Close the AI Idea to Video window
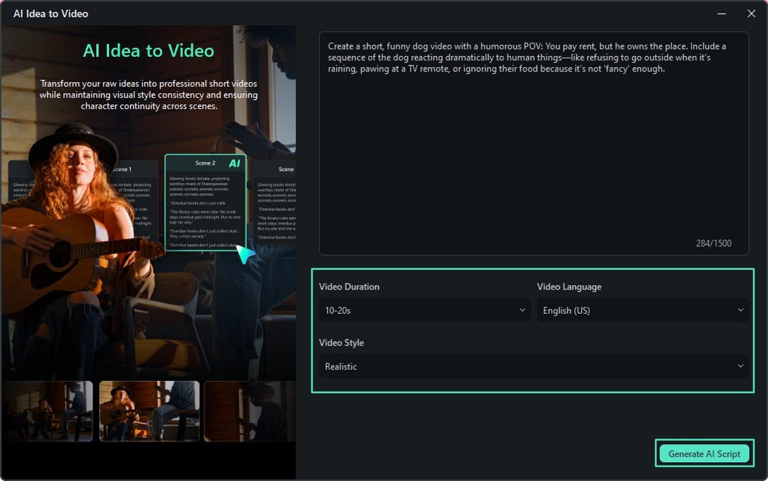768x481 pixels. point(751,14)
